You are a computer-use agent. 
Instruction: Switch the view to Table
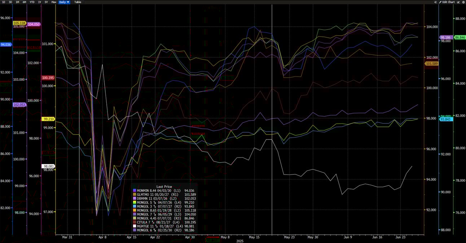point(78,2)
